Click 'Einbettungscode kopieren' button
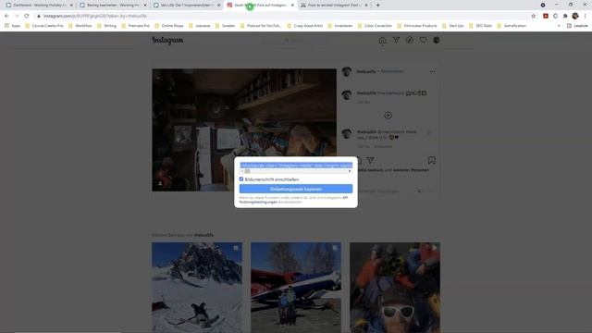592x333 pixels. [296, 189]
